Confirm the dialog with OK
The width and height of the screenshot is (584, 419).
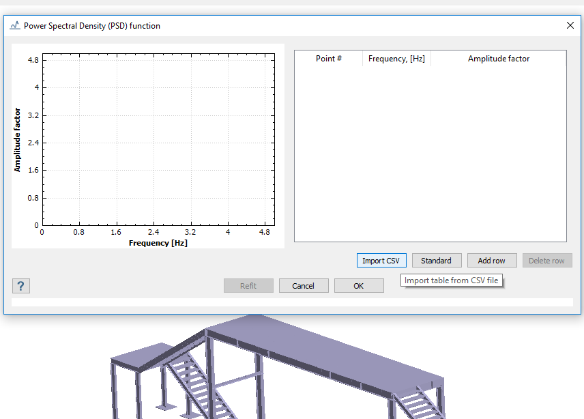tap(359, 286)
